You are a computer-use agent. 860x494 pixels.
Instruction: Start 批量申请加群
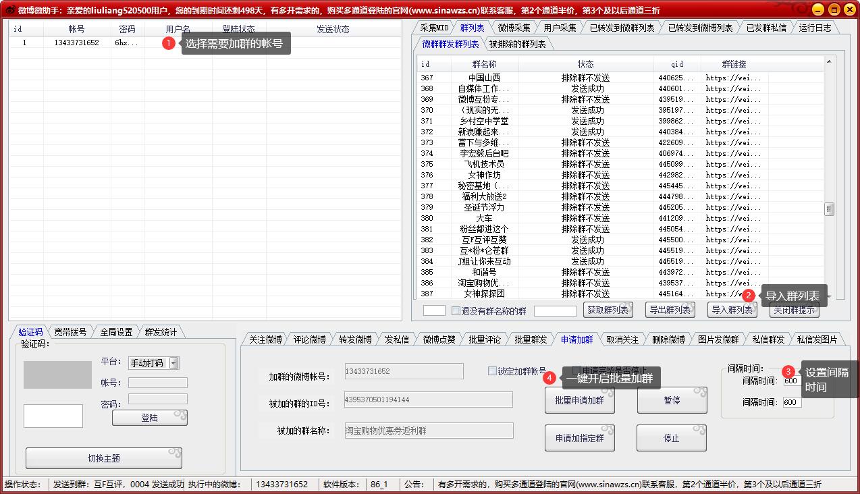point(580,400)
